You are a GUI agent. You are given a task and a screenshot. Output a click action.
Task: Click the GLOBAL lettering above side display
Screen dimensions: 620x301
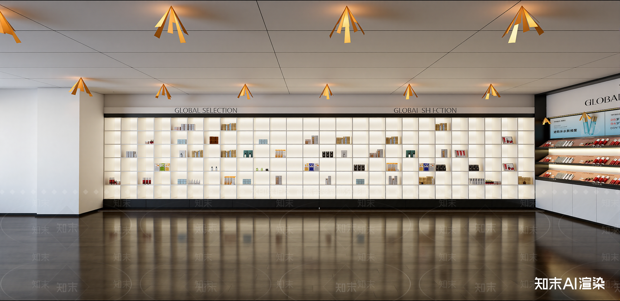coord(602,100)
